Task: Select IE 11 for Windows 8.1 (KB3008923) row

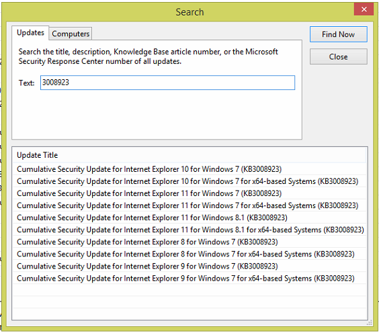Action: [189, 218]
